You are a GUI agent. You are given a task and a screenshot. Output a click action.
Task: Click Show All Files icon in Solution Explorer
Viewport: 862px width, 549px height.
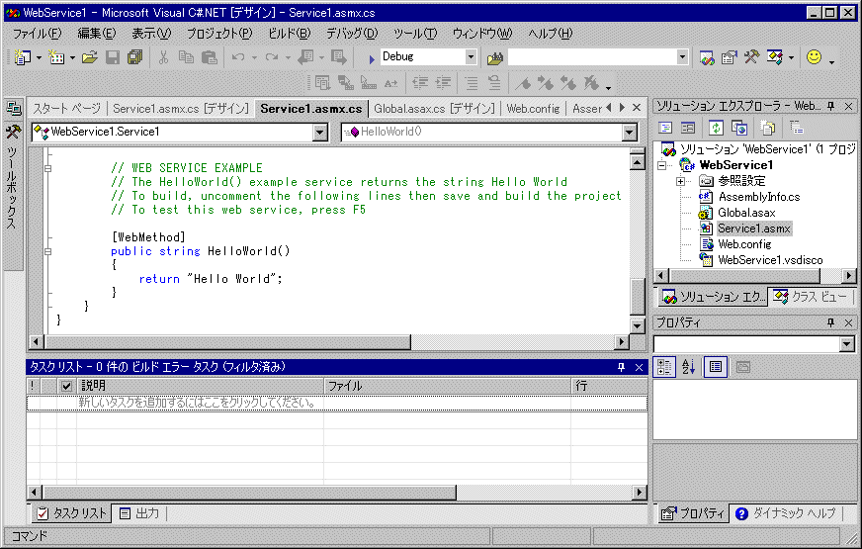767,129
